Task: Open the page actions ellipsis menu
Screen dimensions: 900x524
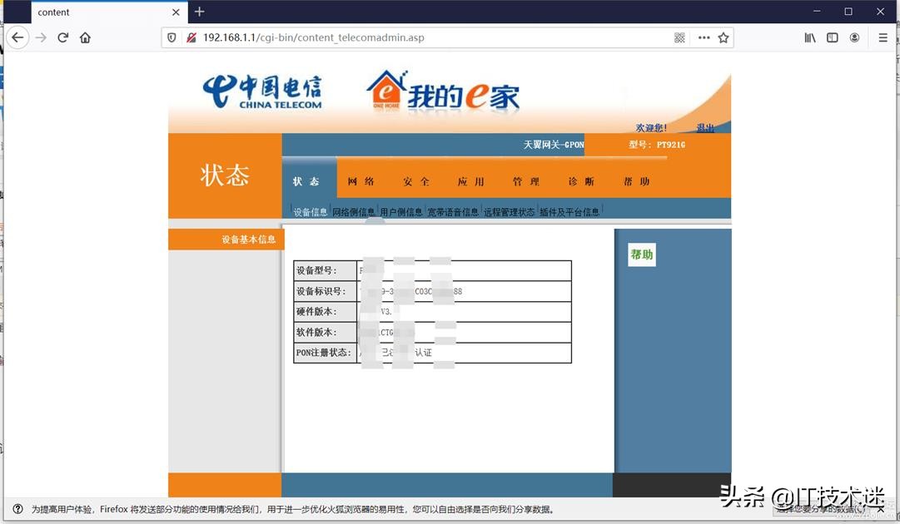Action: (703, 37)
